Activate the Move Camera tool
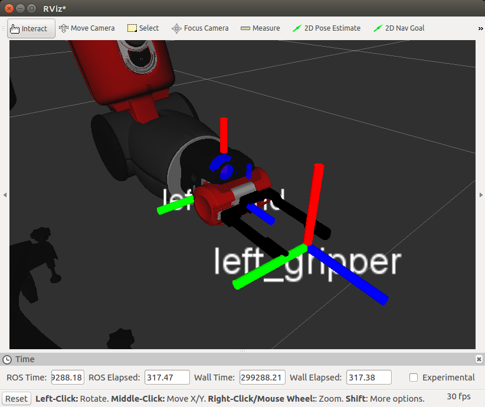The width and height of the screenshot is (485, 407). coord(87,28)
